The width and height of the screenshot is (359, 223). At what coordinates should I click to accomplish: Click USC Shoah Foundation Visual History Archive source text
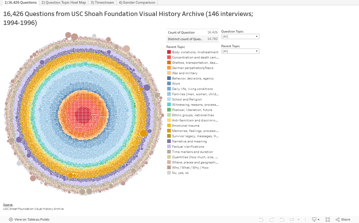point(33,209)
